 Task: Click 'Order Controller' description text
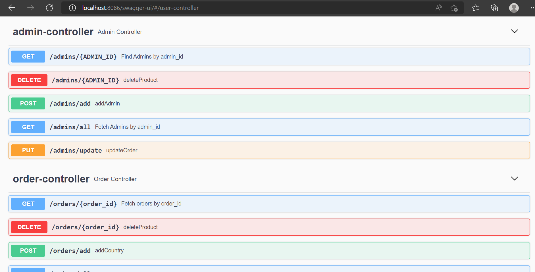(x=115, y=179)
